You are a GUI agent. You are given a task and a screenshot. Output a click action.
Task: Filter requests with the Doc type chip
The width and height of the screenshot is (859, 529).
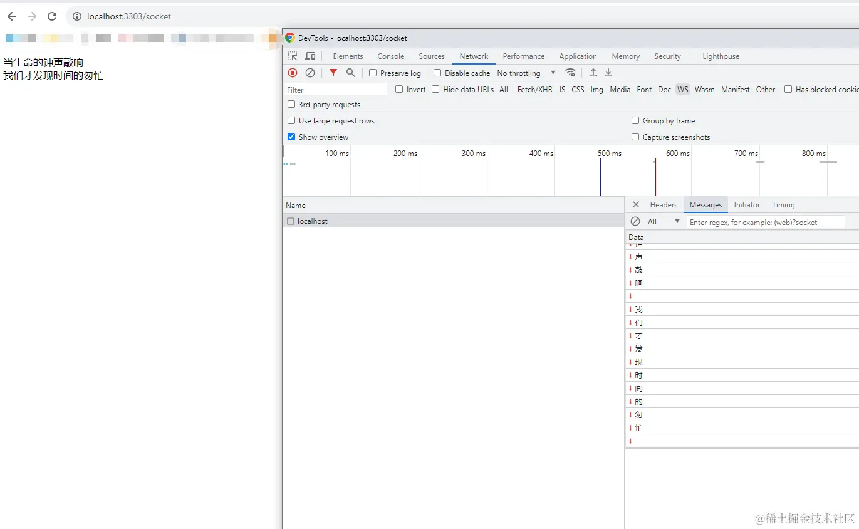tap(664, 90)
